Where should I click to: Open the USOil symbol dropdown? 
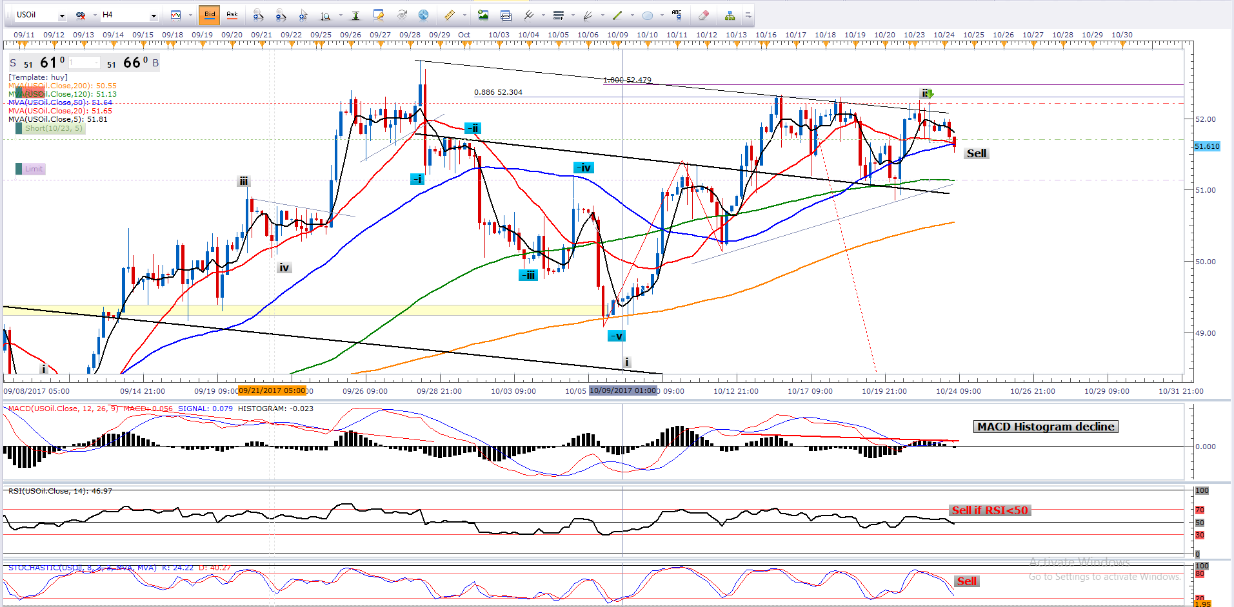[62, 15]
